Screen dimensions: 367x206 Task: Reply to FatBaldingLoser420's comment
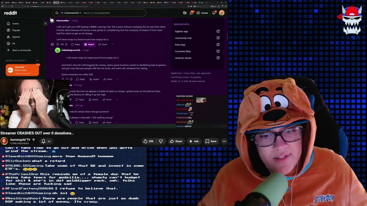click(x=81, y=79)
